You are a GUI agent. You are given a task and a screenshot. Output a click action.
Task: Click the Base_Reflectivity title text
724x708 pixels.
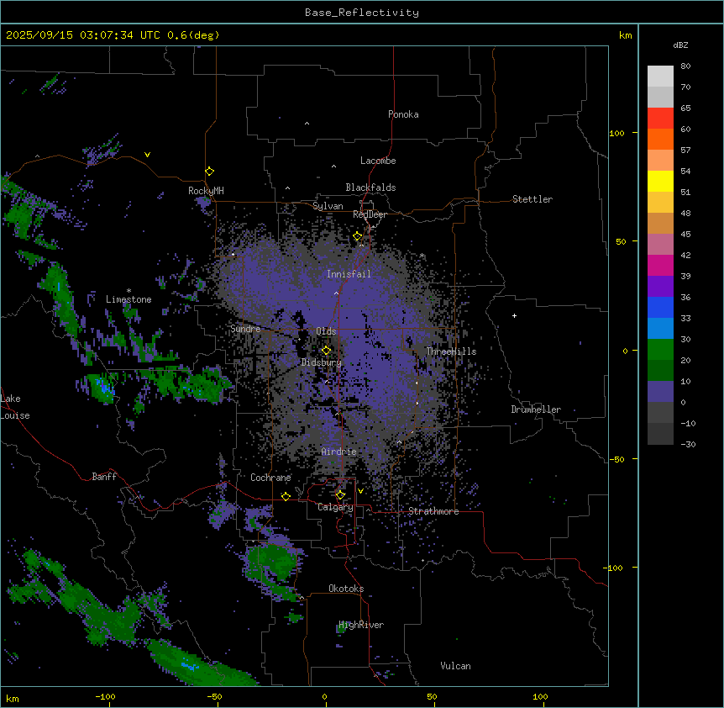pyautogui.click(x=362, y=13)
